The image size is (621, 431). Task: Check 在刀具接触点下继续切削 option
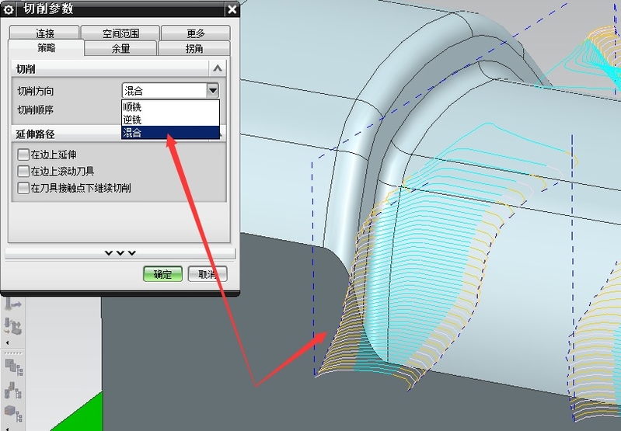click(23, 188)
